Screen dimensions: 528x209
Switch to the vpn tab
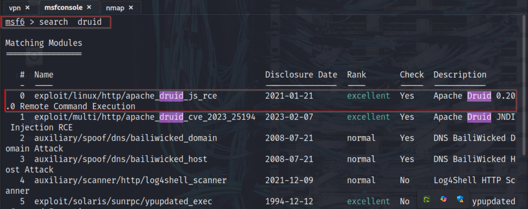coord(15,8)
